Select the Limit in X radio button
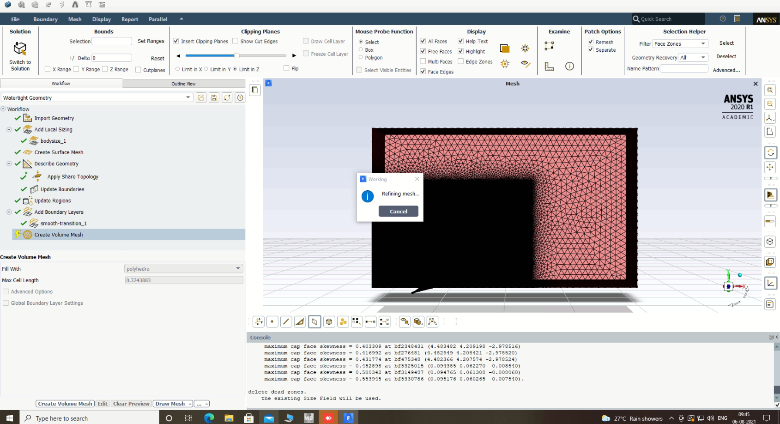Screen dimensions: 780x424 pyautogui.click(x=177, y=69)
